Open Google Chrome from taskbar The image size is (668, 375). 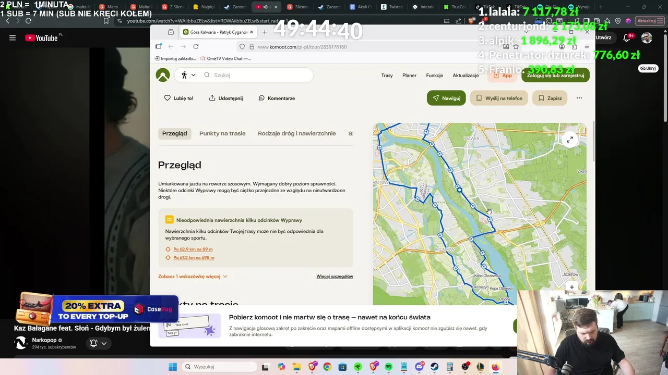(x=327, y=367)
